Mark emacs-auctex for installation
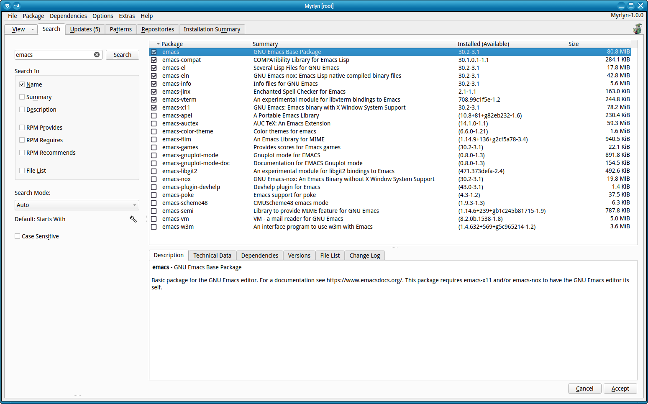648x404 pixels. 154,124
